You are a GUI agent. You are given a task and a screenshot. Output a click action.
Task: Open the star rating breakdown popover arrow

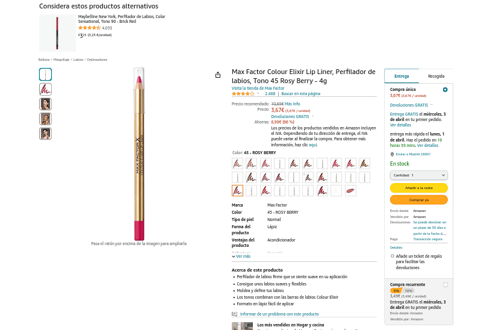point(258,93)
